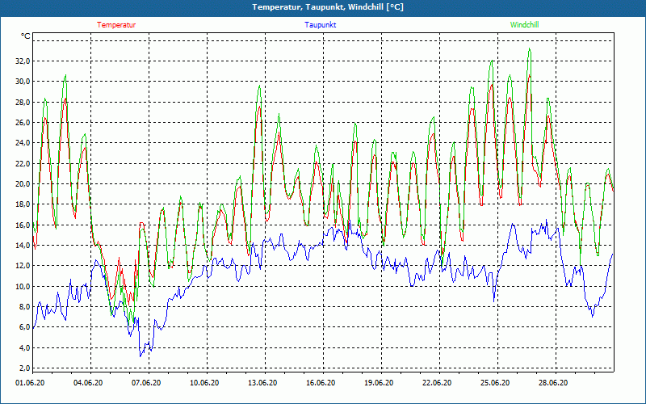Click the 10,0 y-axis value
Viewport: 646px width, 404px height.
[x=23, y=286]
